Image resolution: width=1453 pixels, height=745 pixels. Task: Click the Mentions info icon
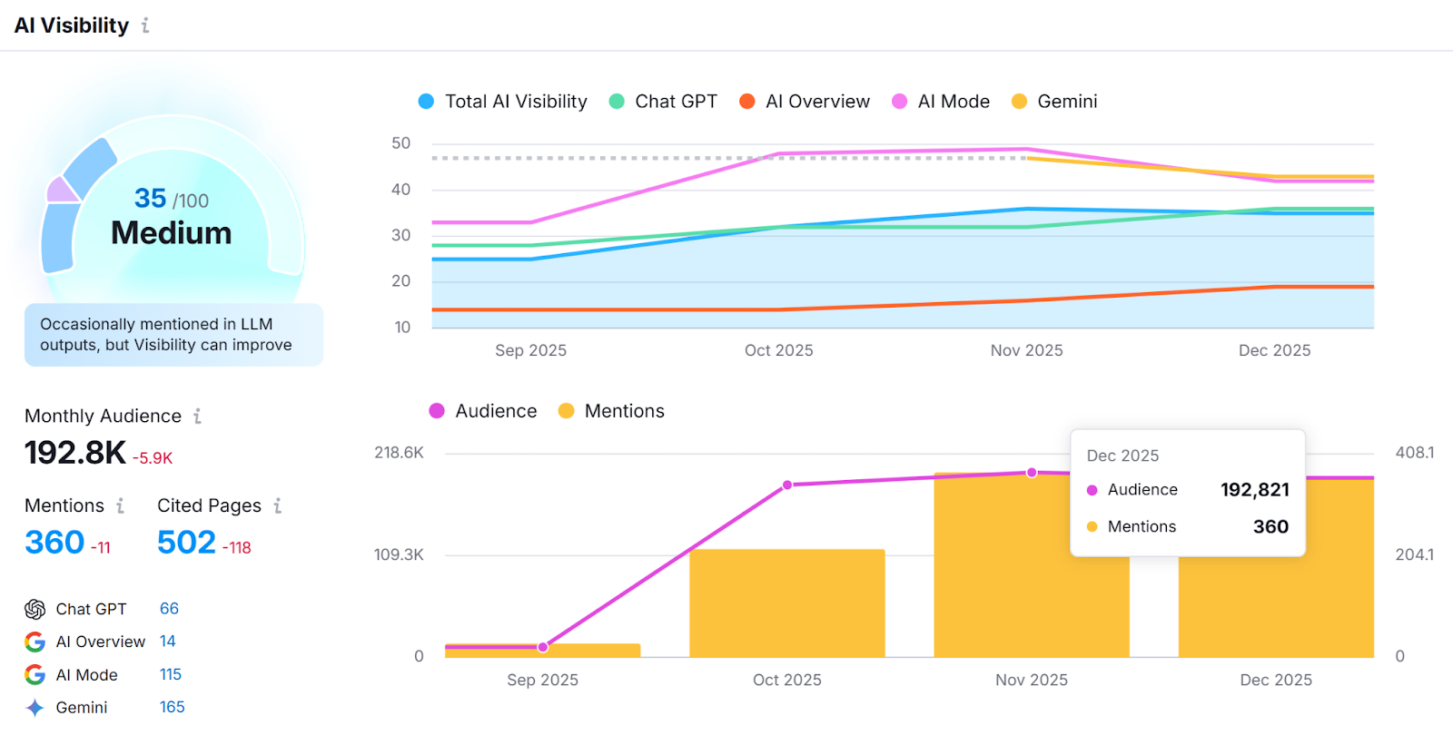[x=120, y=505]
